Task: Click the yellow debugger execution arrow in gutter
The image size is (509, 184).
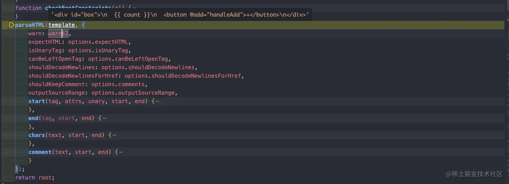Action: point(11,25)
